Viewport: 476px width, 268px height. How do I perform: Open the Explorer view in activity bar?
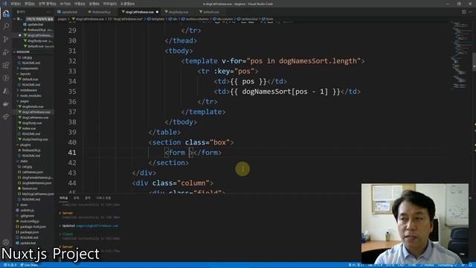coord(6,13)
